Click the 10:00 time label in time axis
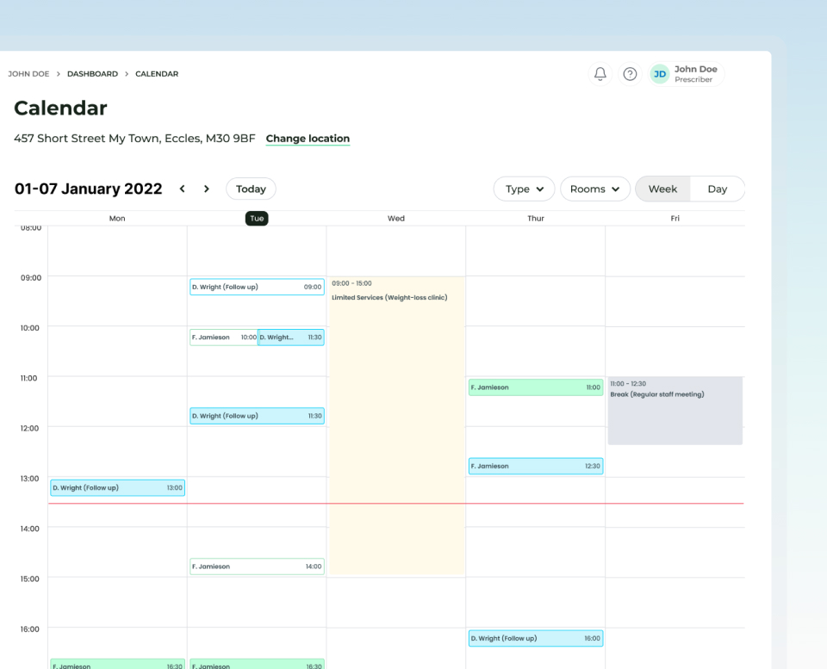 tap(29, 328)
